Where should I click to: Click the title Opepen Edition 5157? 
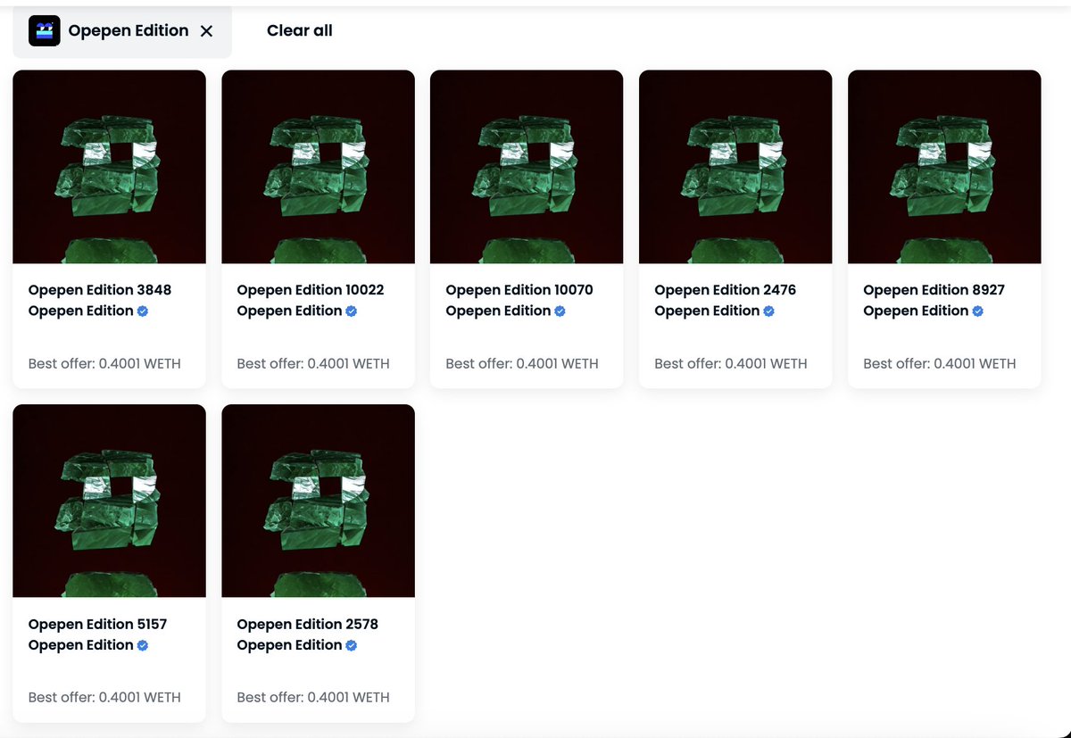98,624
